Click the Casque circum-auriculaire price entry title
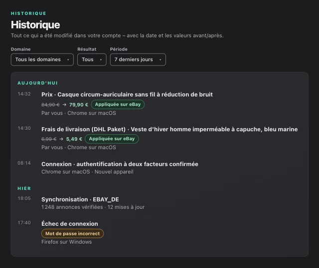Screen dimensions: 319x268 [127, 94]
